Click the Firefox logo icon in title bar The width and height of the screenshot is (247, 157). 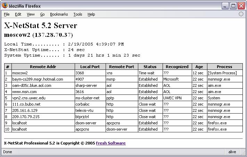pyautogui.click(x=5, y=6)
